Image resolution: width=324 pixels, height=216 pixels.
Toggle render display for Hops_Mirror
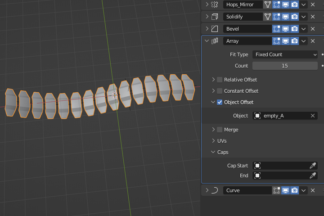[294, 4]
